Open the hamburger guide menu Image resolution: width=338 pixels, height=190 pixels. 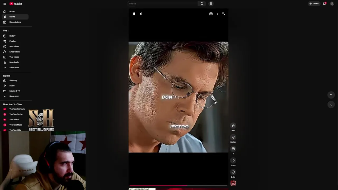point(4,4)
